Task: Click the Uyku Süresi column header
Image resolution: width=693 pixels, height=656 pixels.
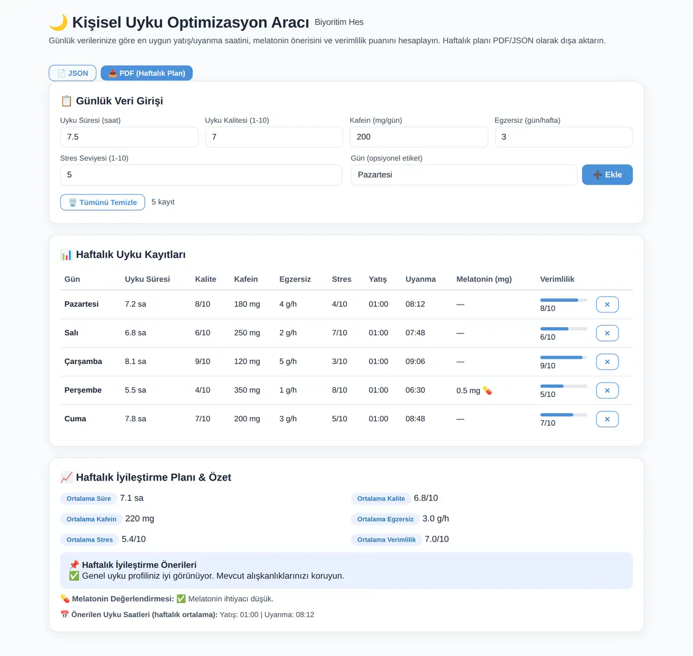Action: click(147, 279)
